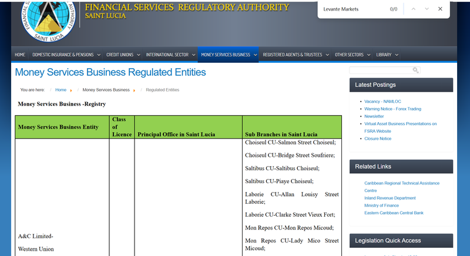Open Virtual Asset Business Presentations link
This screenshot has width=470, height=256.
click(400, 127)
